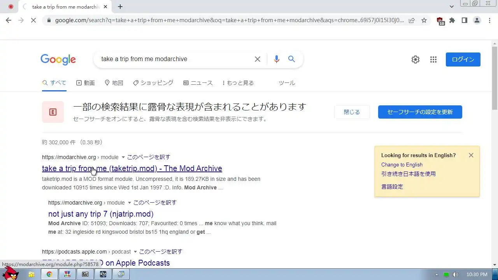498x280 pixels.
Task: Open the volume tray icon
Action: (455, 275)
